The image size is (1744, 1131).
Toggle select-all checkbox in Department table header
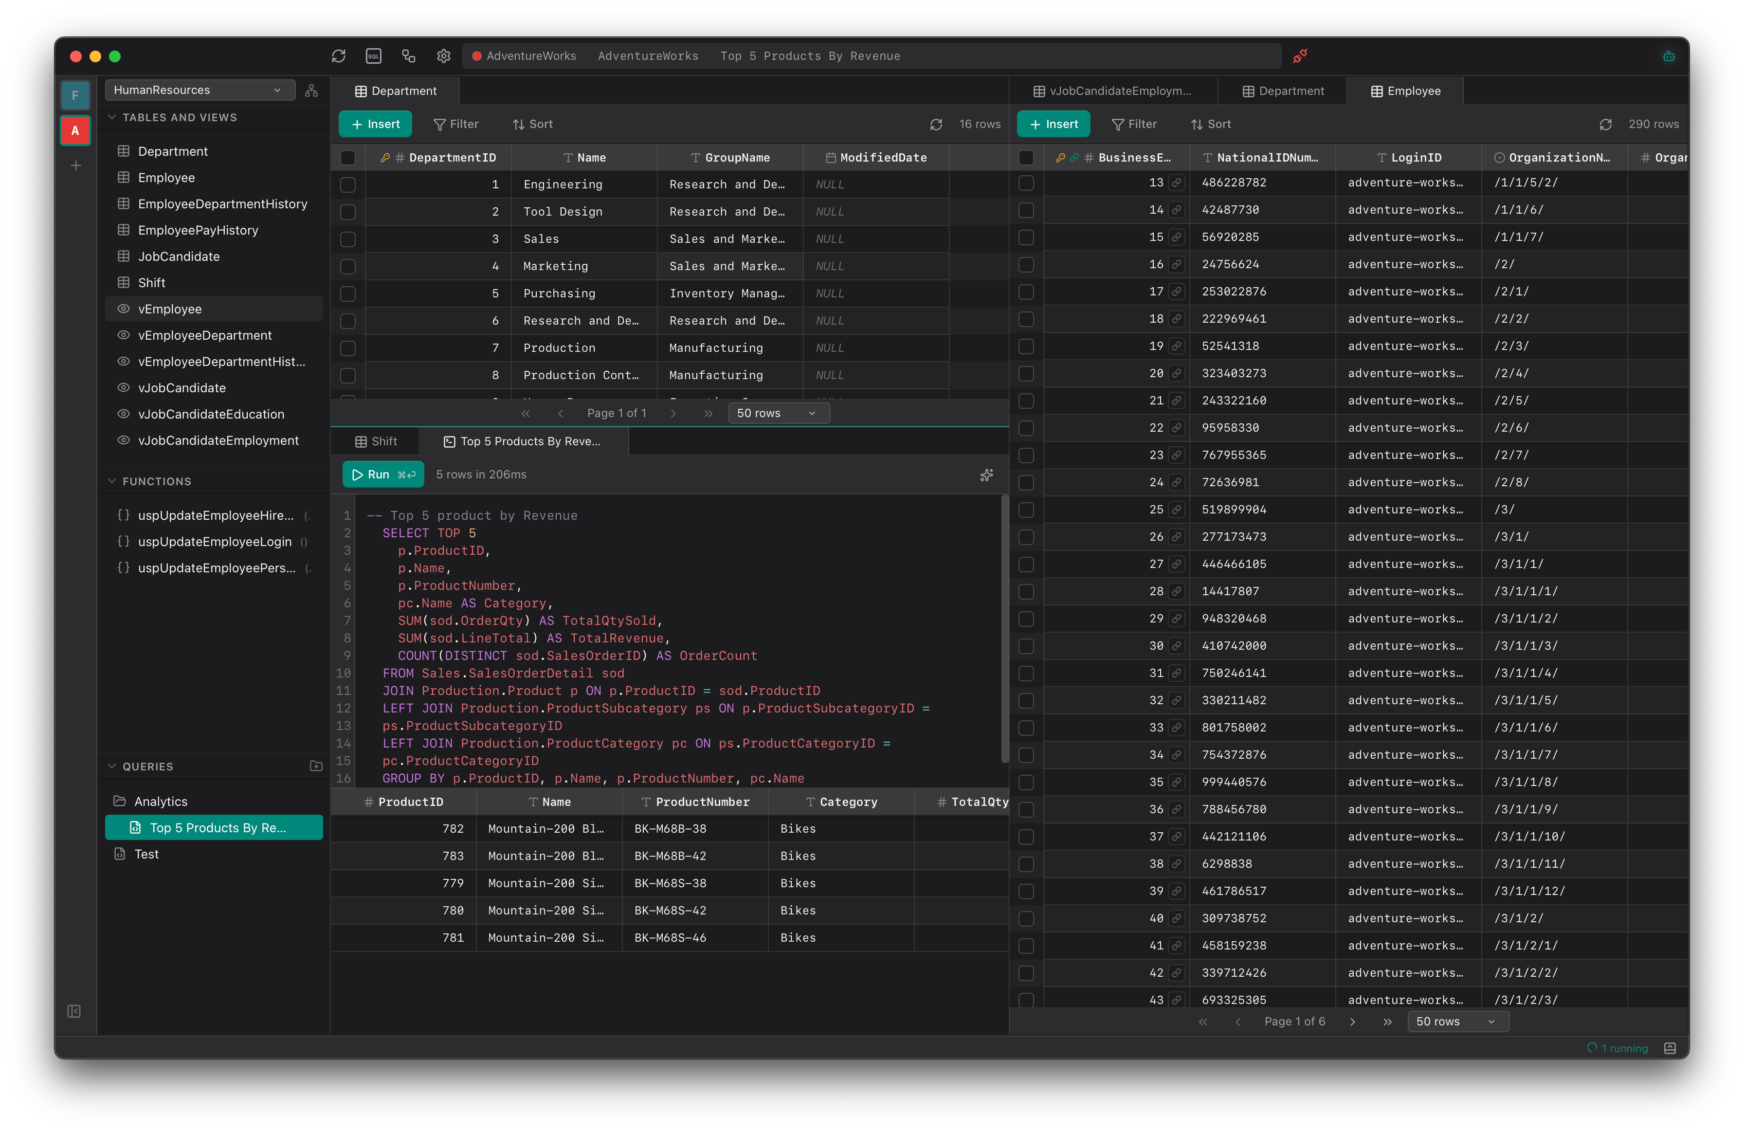click(x=348, y=158)
